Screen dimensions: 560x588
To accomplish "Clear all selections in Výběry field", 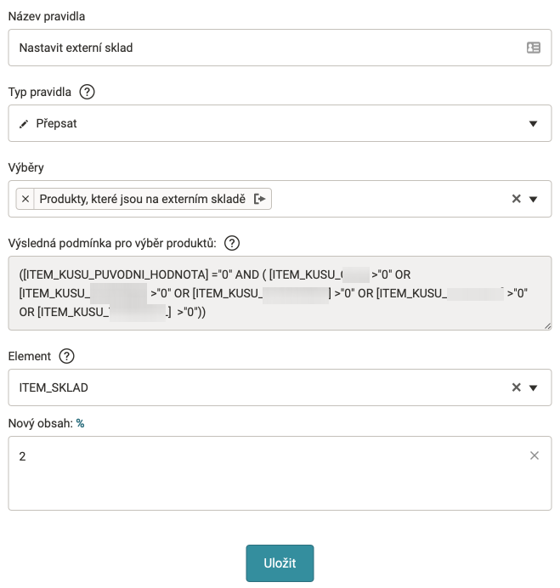I will point(516,199).
